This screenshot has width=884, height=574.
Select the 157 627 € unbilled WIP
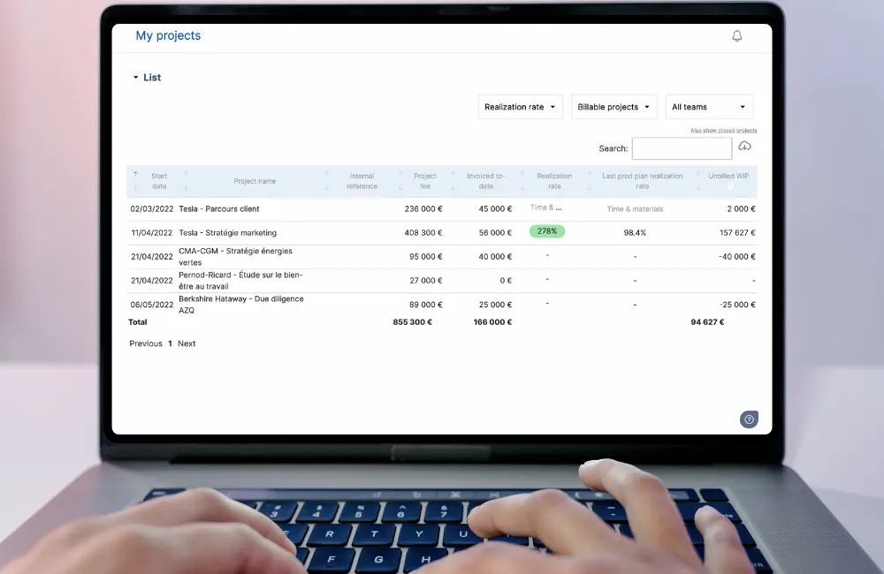click(x=737, y=232)
